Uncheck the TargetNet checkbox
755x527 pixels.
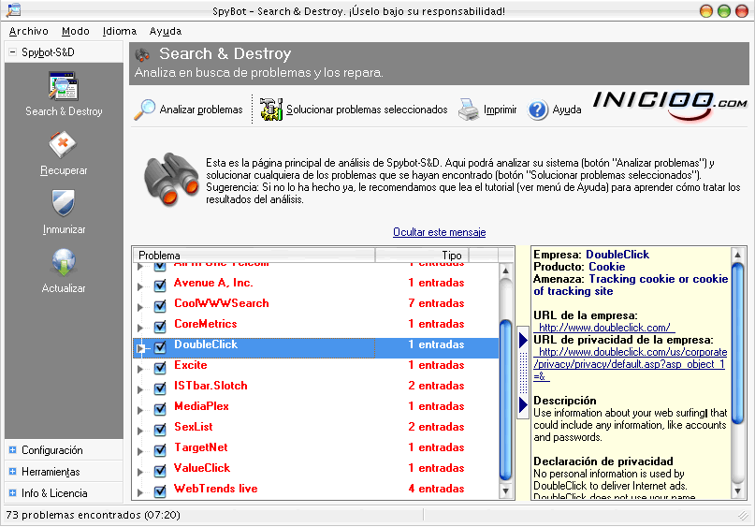point(160,450)
